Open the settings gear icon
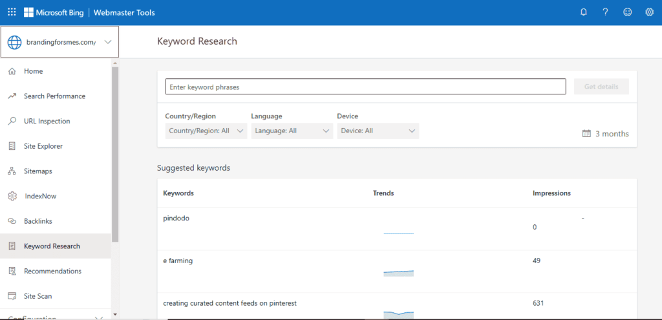The width and height of the screenshot is (662, 320). click(x=649, y=12)
